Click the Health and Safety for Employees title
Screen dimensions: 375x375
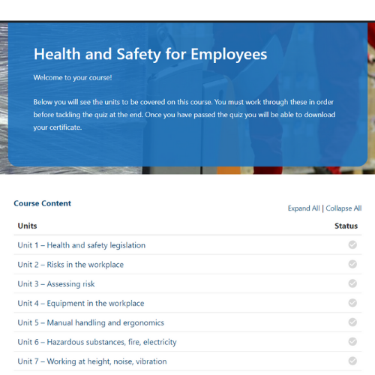click(x=150, y=54)
